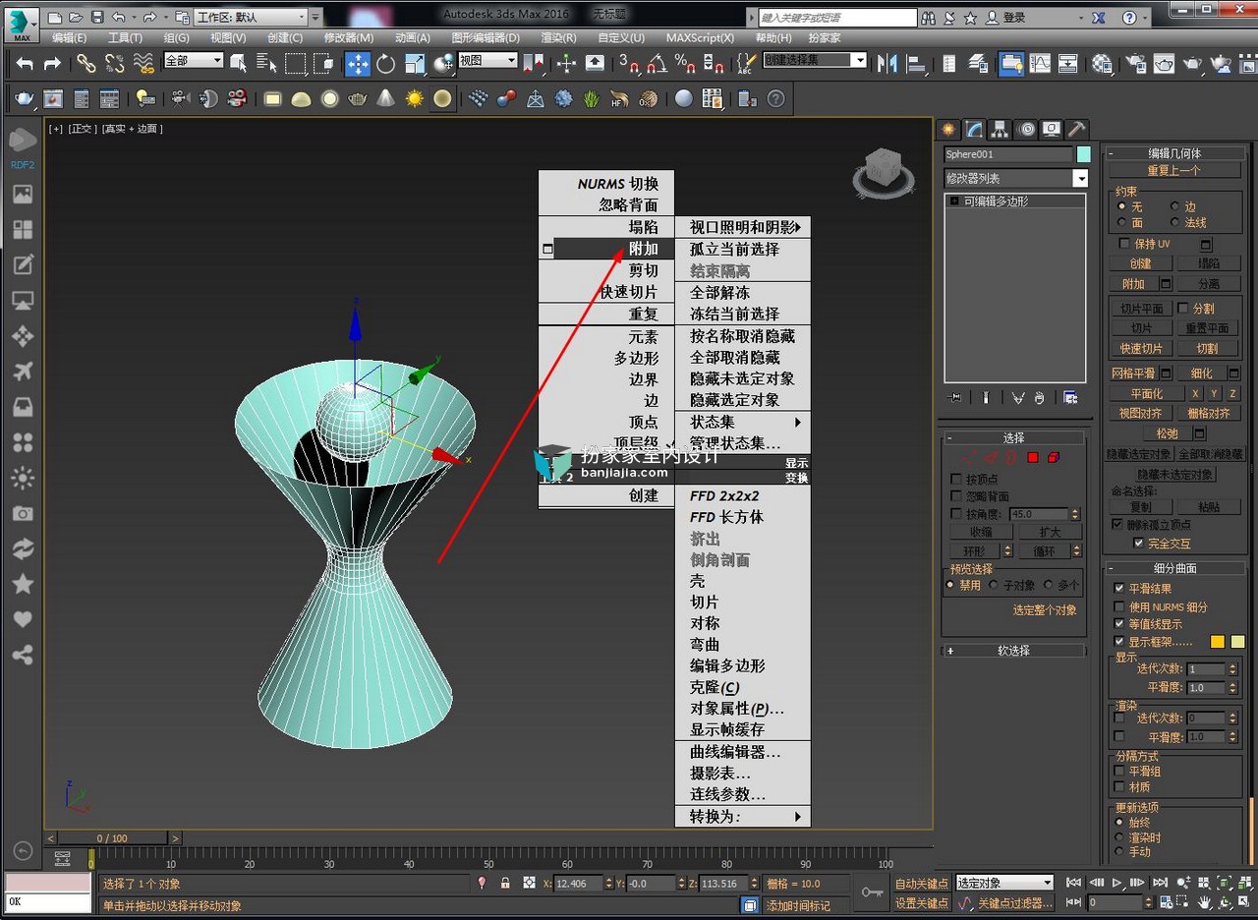Click the Undo arrow in main toolbar
Image resolution: width=1258 pixels, height=920 pixels.
(x=25, y=63)
